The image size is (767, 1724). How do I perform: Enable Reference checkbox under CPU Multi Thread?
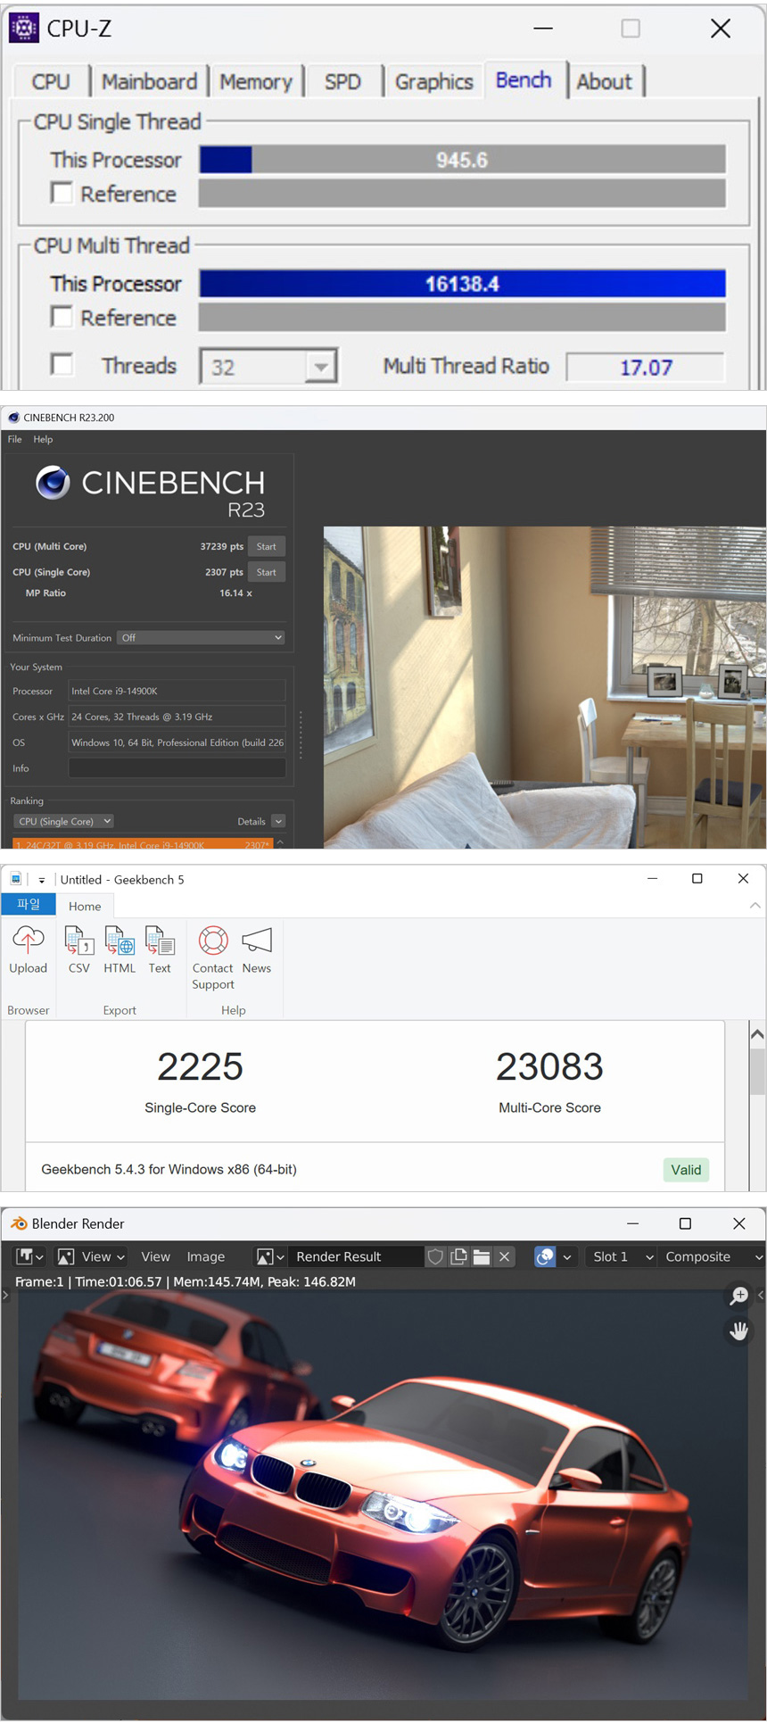point(62,317)
